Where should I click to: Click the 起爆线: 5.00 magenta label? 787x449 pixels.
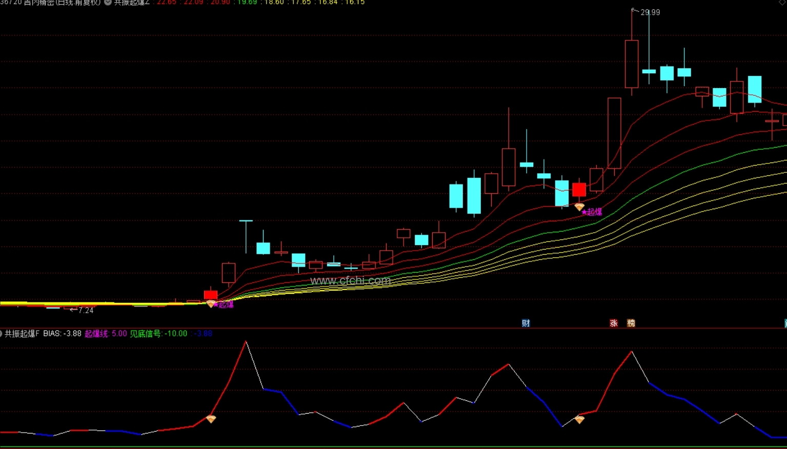tap(106, 334)
